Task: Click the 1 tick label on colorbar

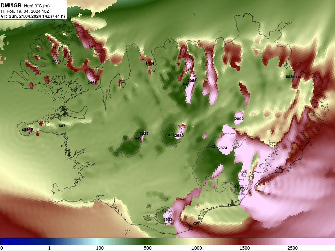Action: [49, 248]
